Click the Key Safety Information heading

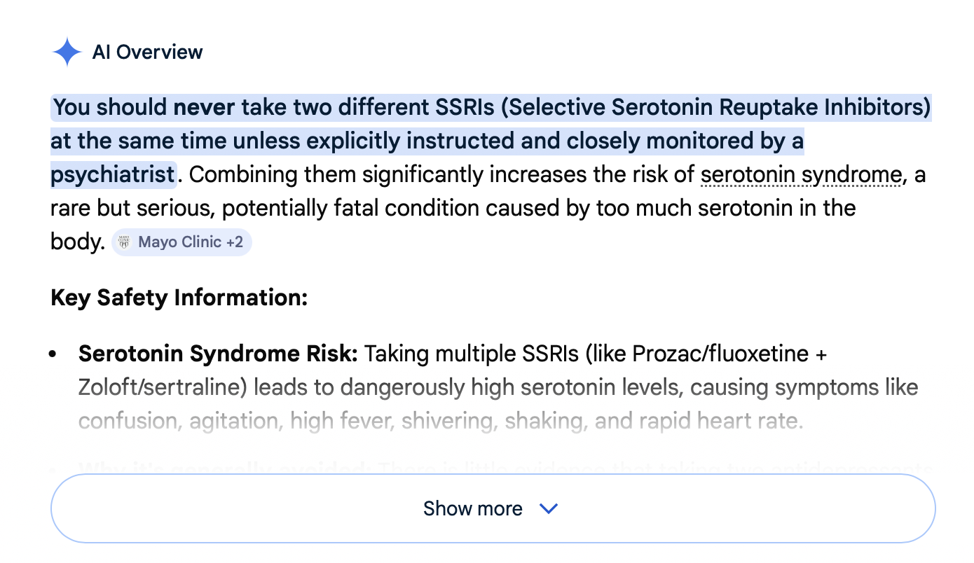(x=179, y=298)
